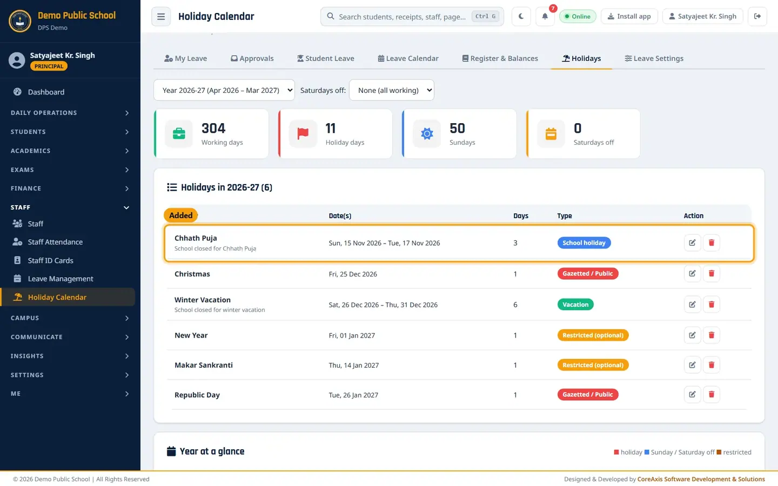Edit the Chhath Puja holiday
This screenshot has width=778, height=486.
(692, 243)
